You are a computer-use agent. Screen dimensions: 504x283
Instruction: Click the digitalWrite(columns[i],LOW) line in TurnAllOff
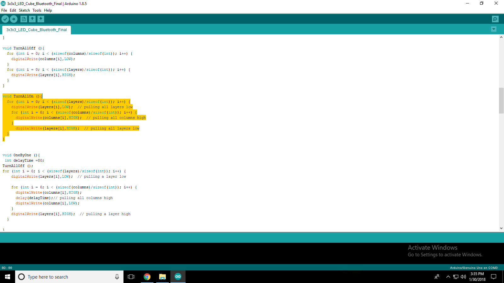click(43, 59)
